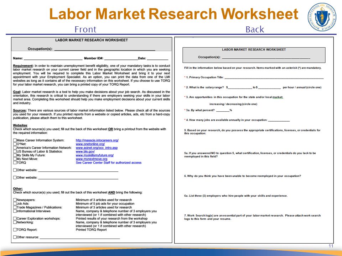Click the underlined 'Requirement:' heading

[24, 66]
